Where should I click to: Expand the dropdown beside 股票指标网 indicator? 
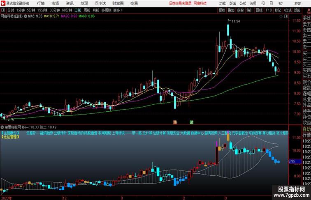(2, 127)
